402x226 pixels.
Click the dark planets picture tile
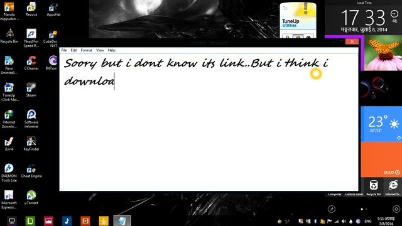click(x=381, y=89)
